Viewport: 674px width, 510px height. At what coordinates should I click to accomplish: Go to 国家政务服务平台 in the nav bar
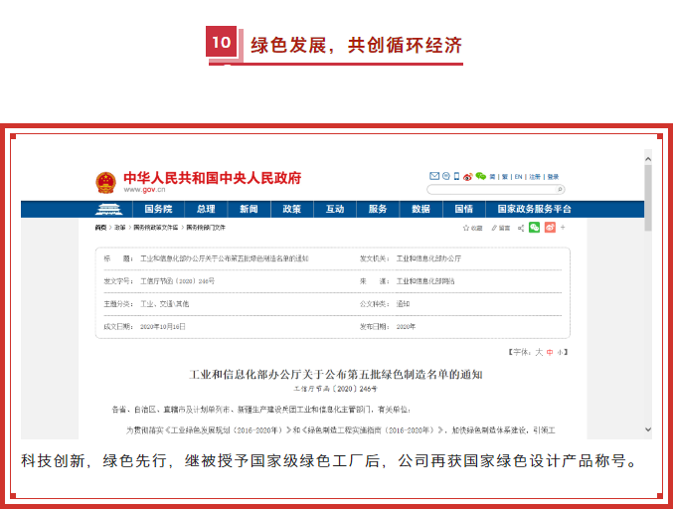(x=534, y=210)
